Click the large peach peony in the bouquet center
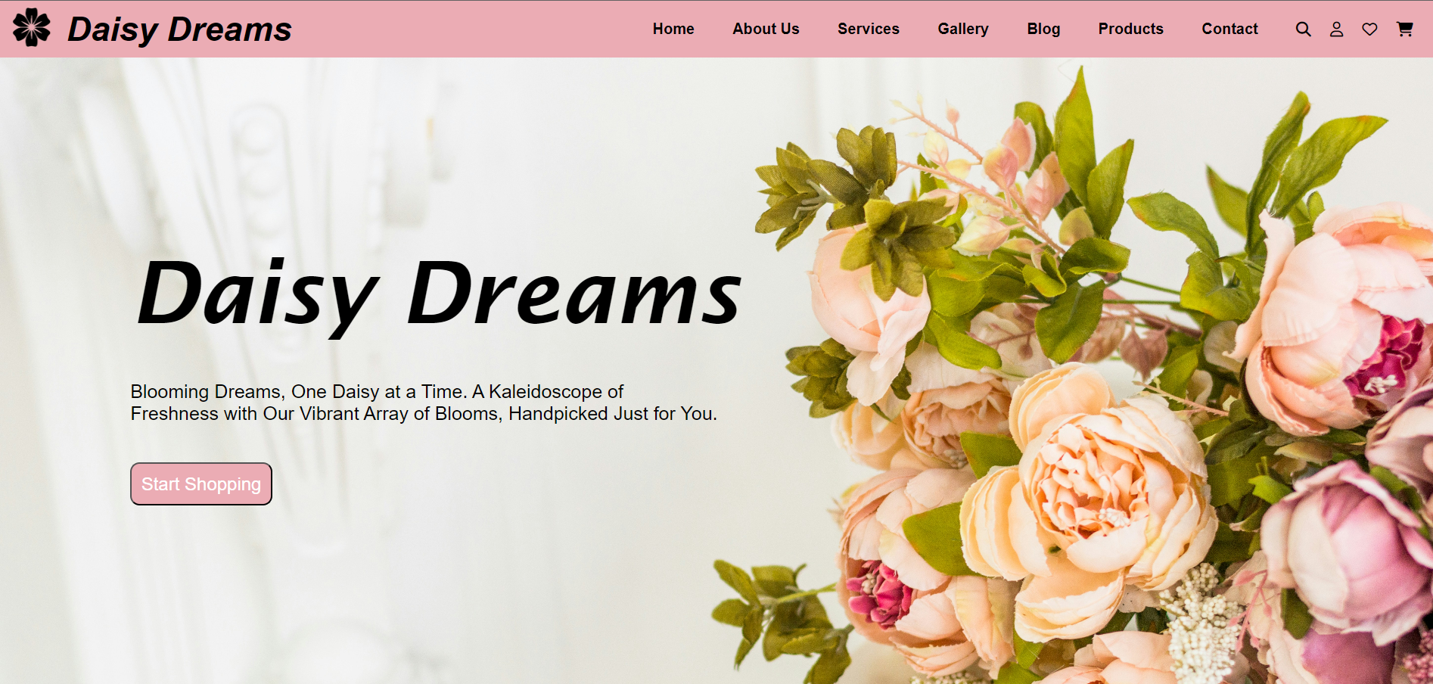The image size is (1433, 684). pyautogui.click(x=1090, y=492)
